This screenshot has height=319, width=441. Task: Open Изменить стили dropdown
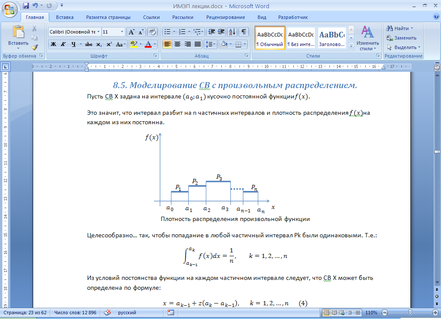[368, 38]
